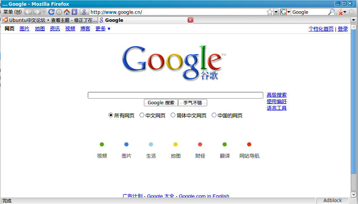Click the light blue dot above 生活
358x204 pixels.
[151, 144]
